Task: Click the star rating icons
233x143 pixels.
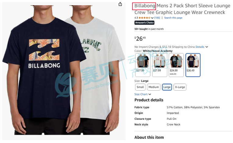Action: click(x=145, y=18)
